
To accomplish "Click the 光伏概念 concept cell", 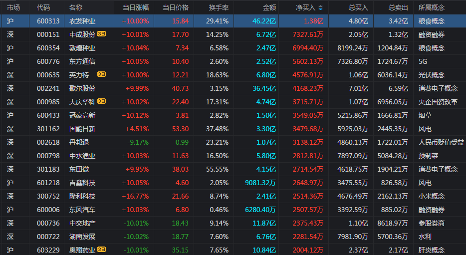I will [432, 75].
